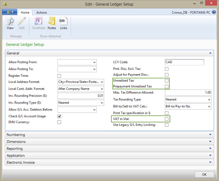Image resolution: width=219 pixels, height=181 pixels.
Task: Open the blue application menu button
Action: (10, 12)
